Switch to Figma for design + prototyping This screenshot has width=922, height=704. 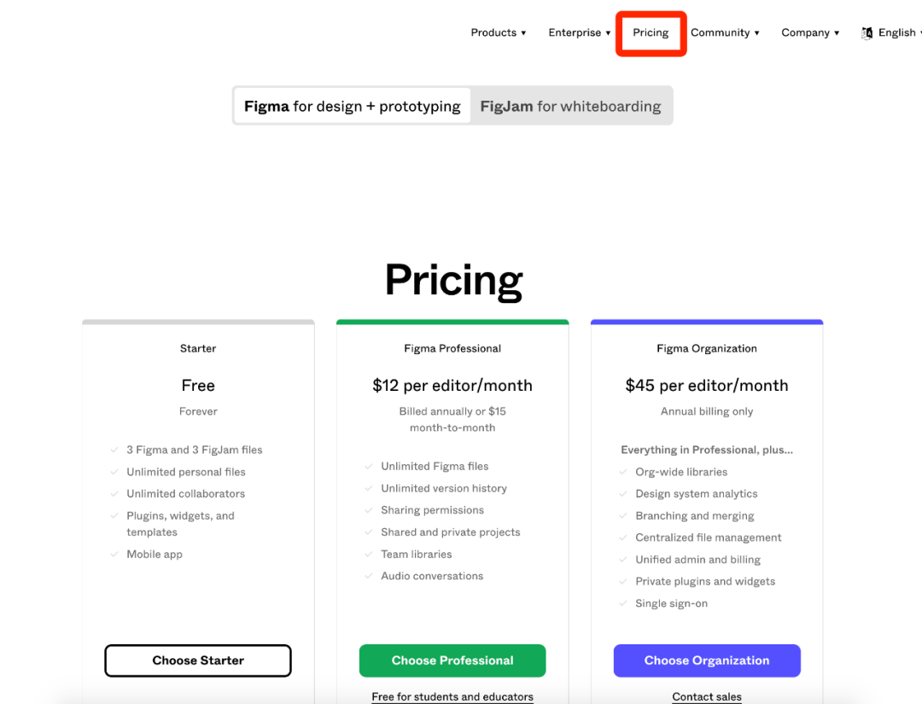(x=353, y=106)
